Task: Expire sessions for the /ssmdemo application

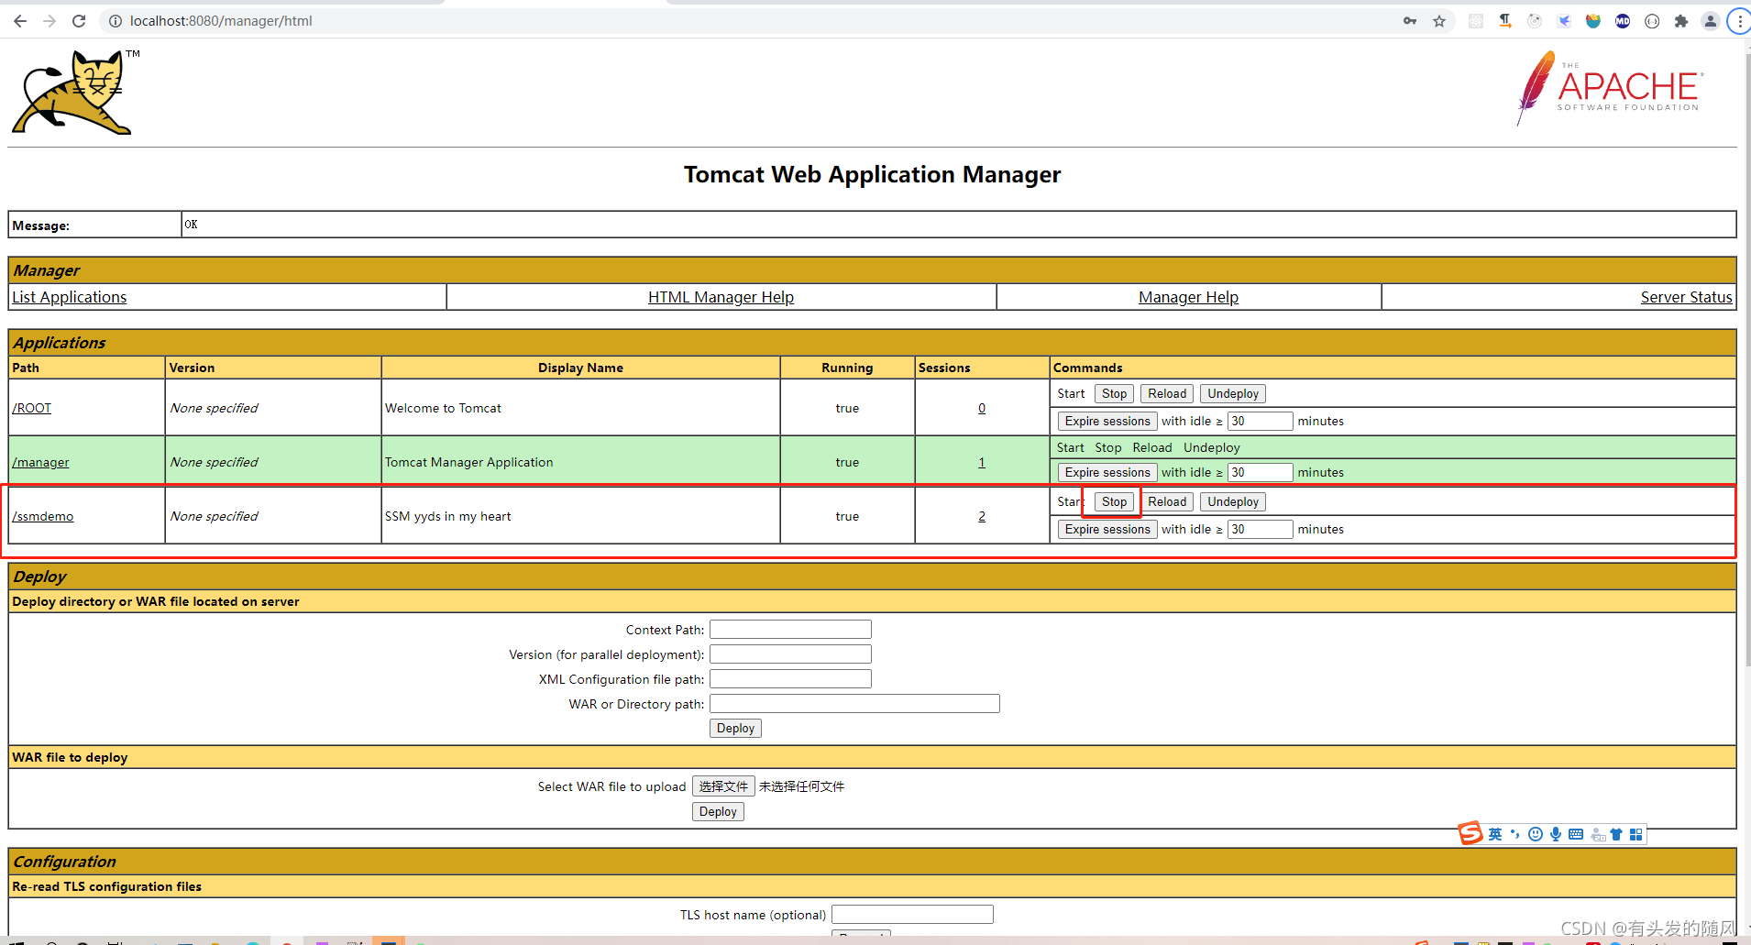Action: click(1107, 529)
